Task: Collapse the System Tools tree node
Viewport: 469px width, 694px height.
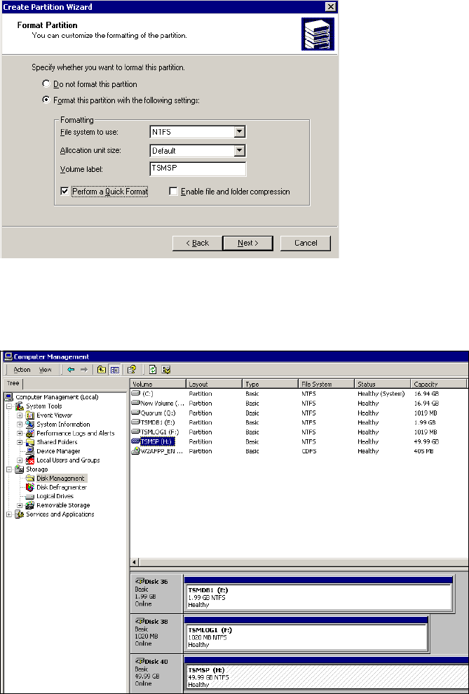Action: pyautogui.click(x=9, y=406)
